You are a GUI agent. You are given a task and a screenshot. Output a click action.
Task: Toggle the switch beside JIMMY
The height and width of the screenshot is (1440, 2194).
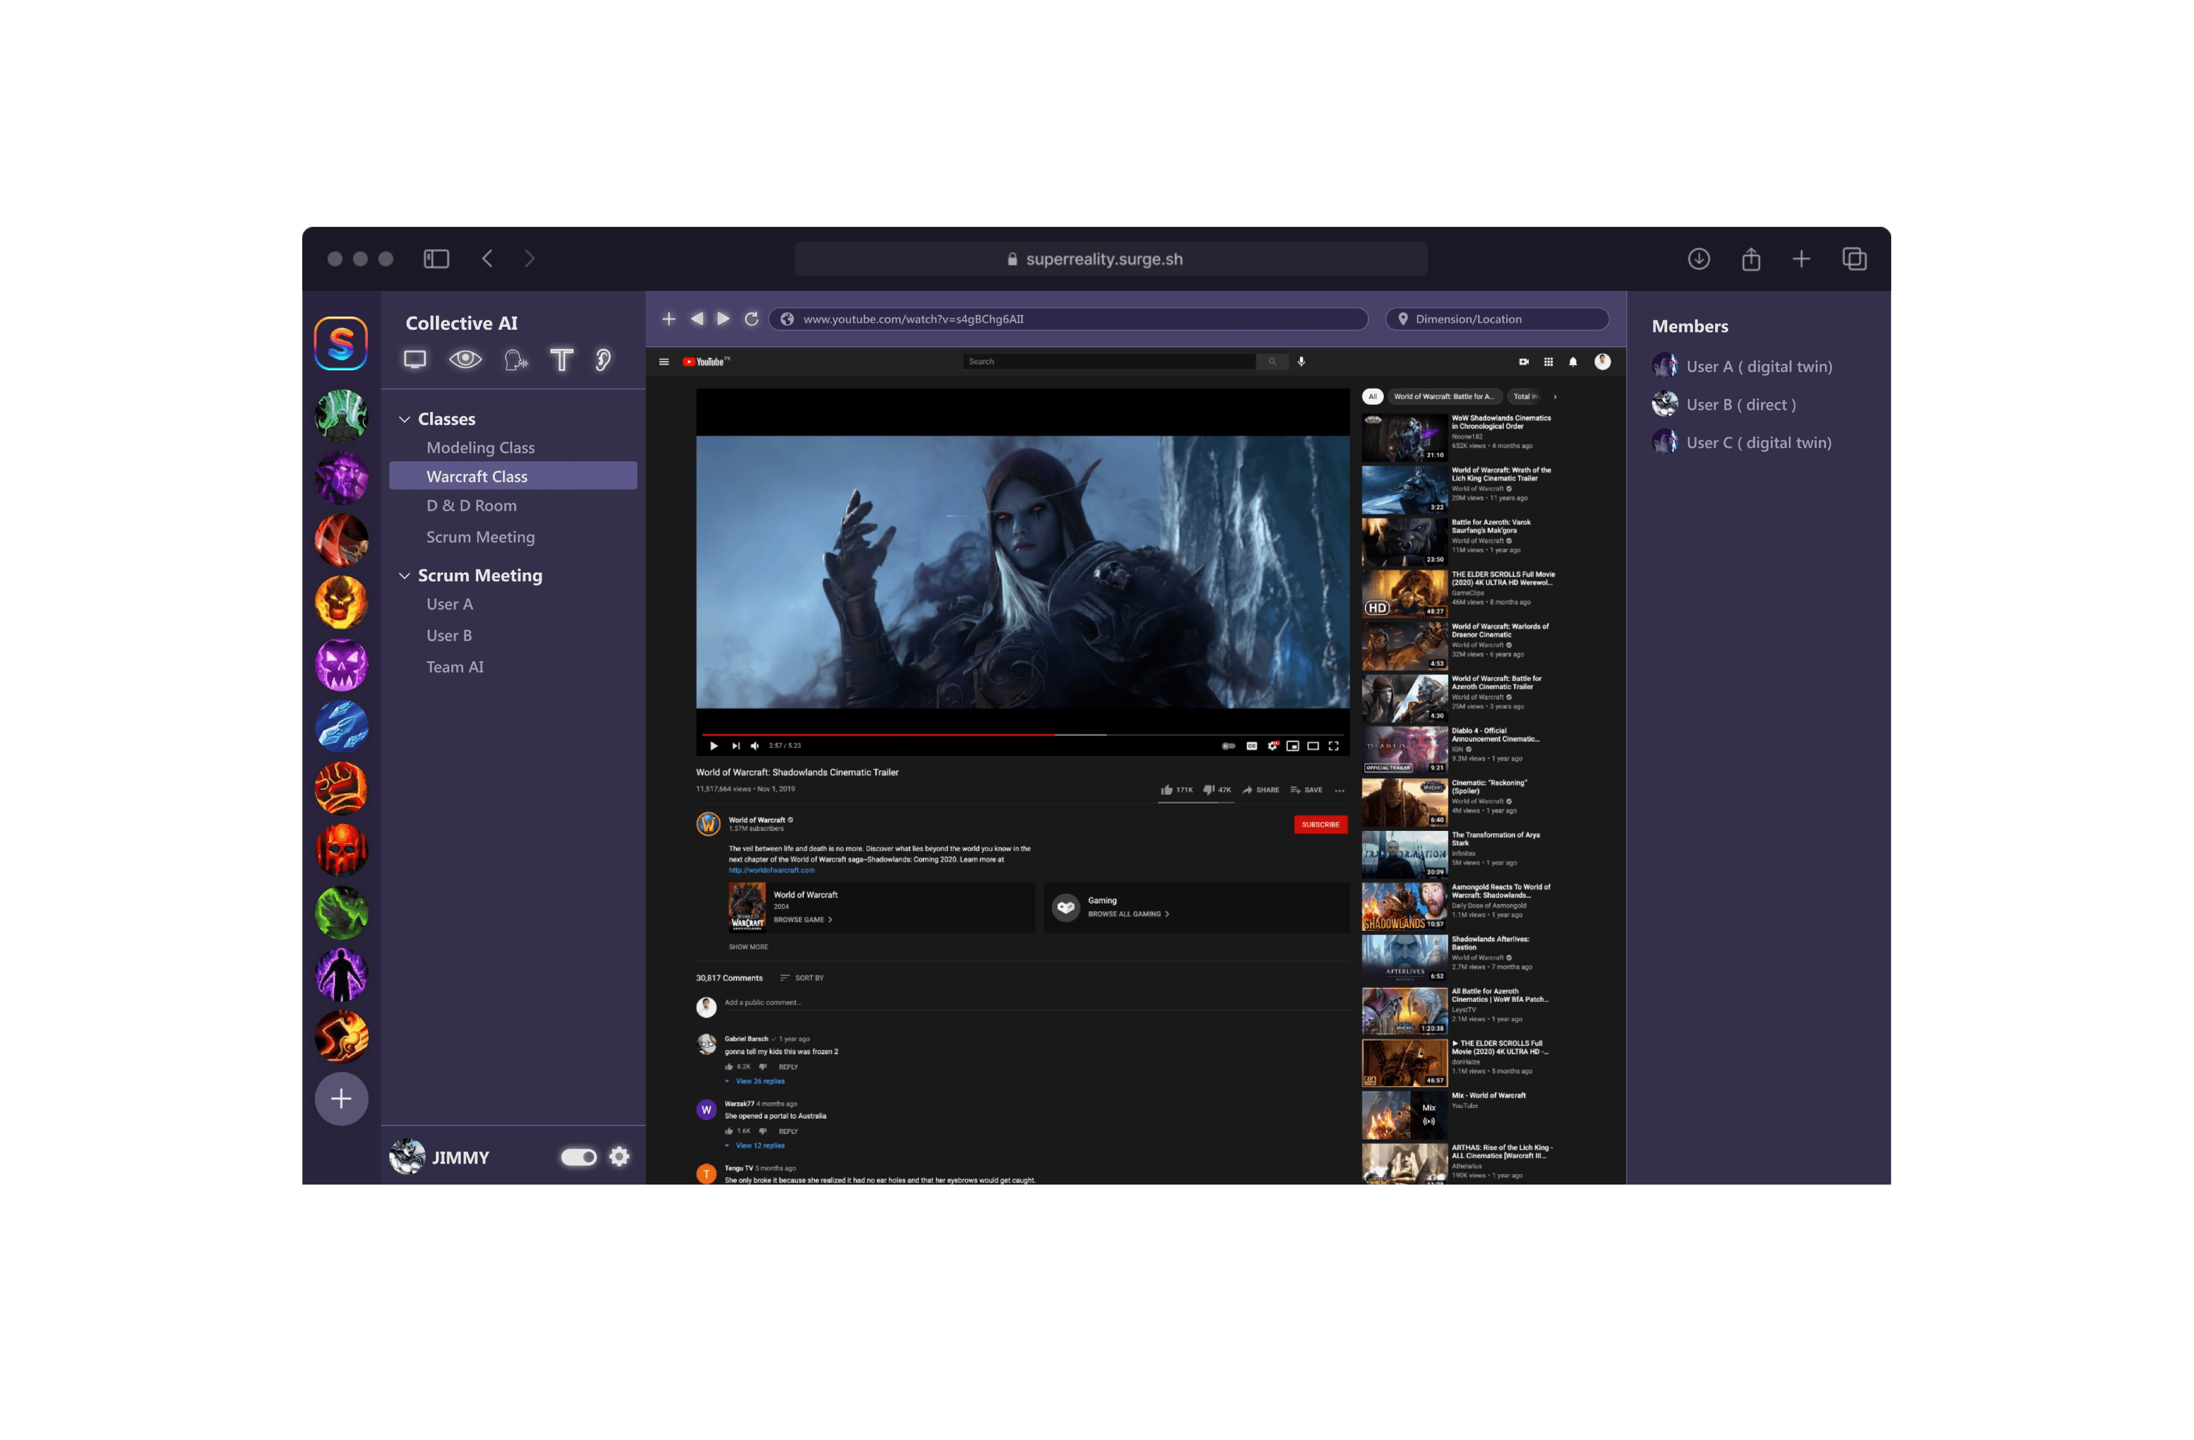point(579,1157)
